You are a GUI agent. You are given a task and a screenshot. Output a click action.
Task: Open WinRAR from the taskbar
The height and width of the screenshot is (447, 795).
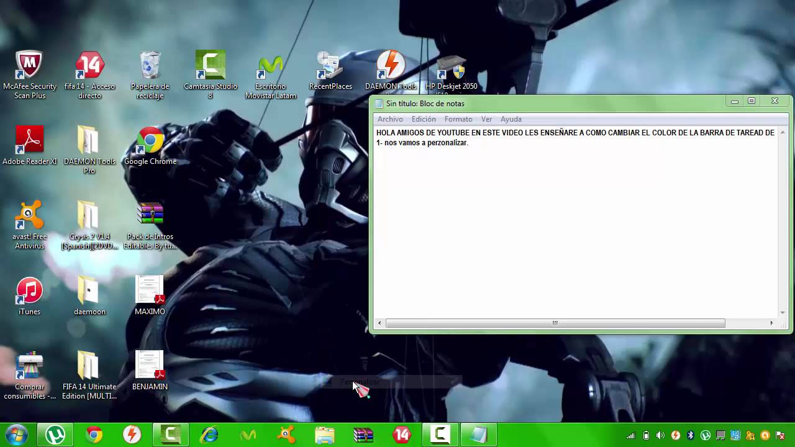363,435
